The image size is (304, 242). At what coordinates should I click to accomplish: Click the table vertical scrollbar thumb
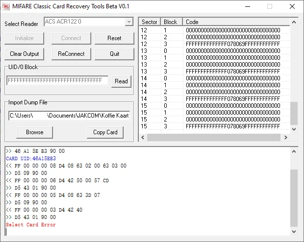294,113
